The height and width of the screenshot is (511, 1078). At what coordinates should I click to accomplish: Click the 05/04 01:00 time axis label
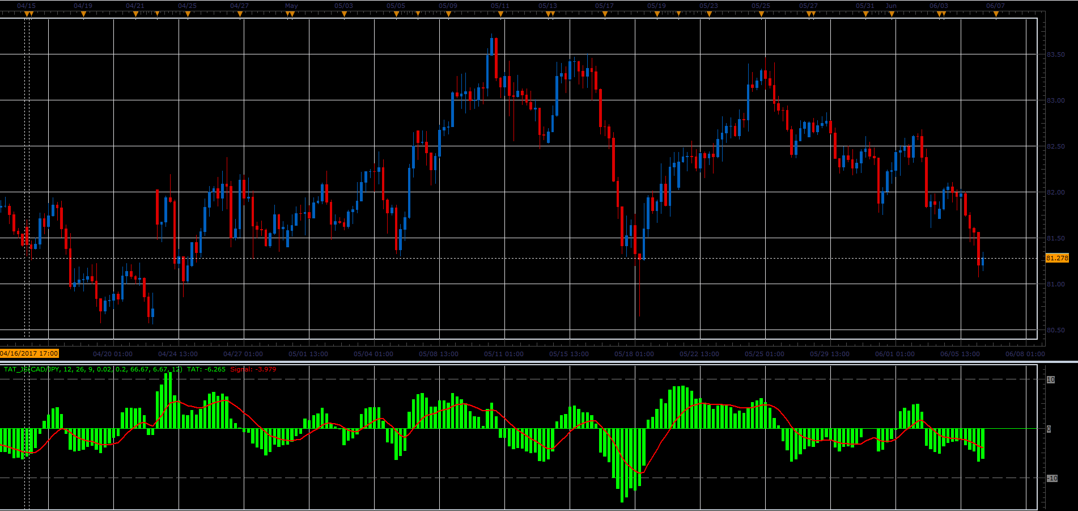coord(374,354)
